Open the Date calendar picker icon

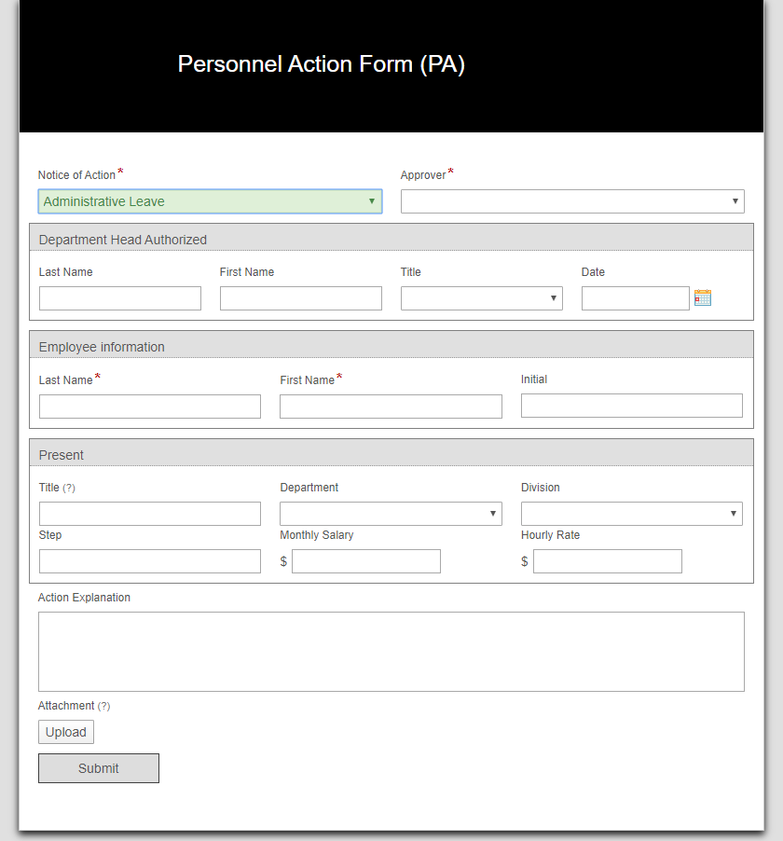(x=703, y=297)
